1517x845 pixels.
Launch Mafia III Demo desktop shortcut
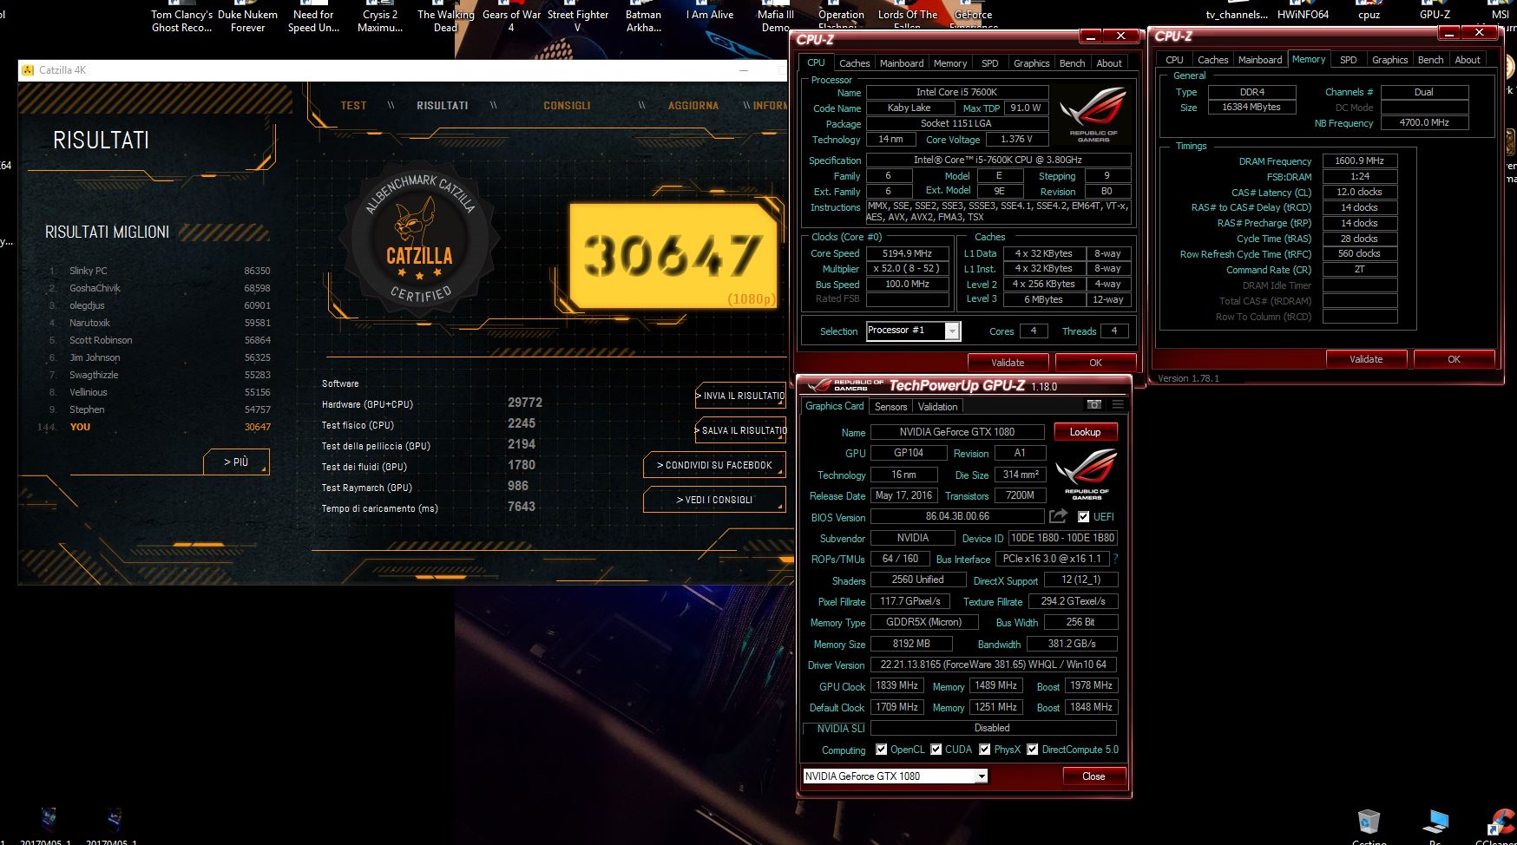776,19
